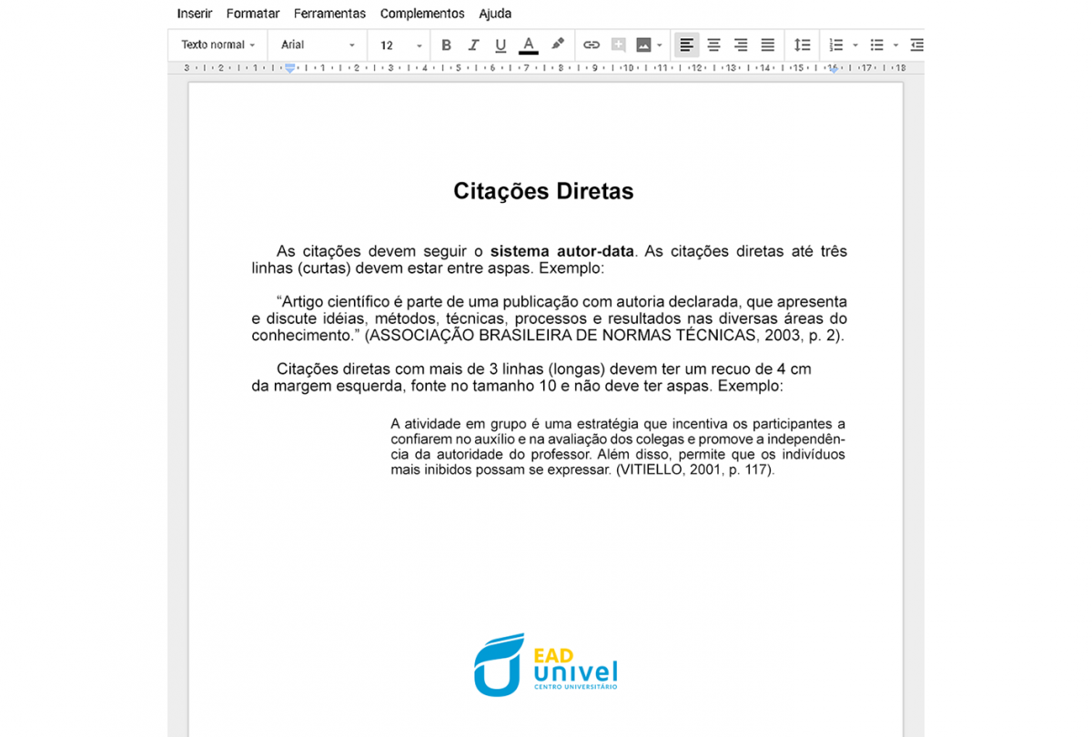Select the highlighter color tool

(x=558, y=45)
